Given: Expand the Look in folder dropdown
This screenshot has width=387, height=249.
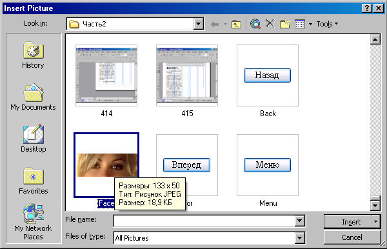Looking at the screenshot, I should click(x=198, y=24).
